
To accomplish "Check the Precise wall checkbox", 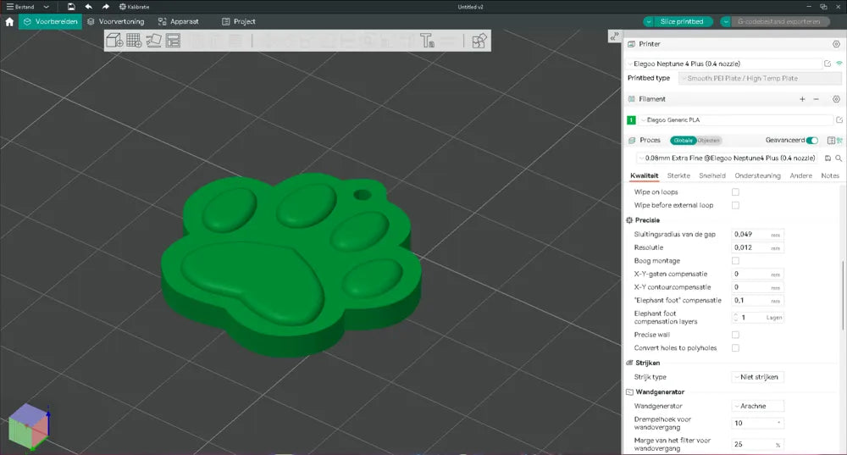I will coord(735,335).
